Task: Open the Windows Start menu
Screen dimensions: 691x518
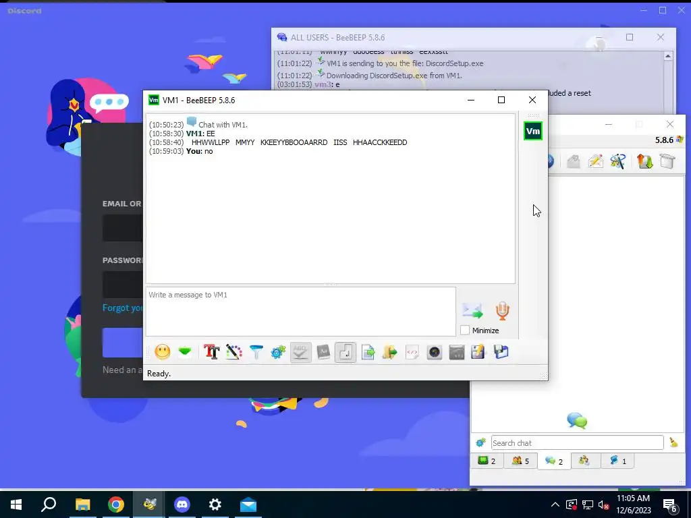Action: pos(16,505)
